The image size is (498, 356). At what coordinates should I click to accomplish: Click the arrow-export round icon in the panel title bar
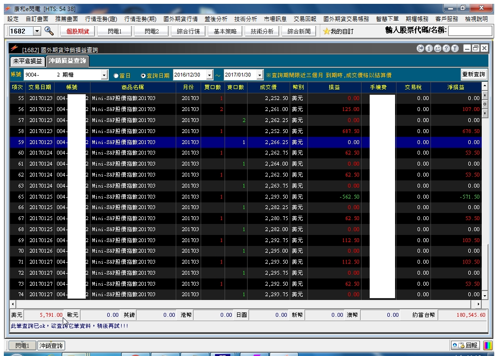pyautogui.click(x=420, y=48)
